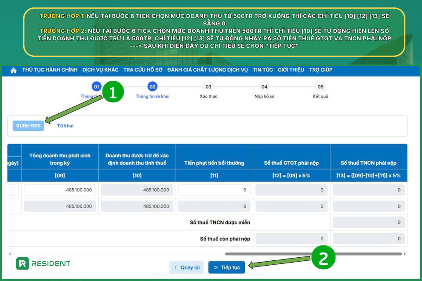
Task: Click the Resident logo icon
Action: pyautogui.click(x=22, y=263)
